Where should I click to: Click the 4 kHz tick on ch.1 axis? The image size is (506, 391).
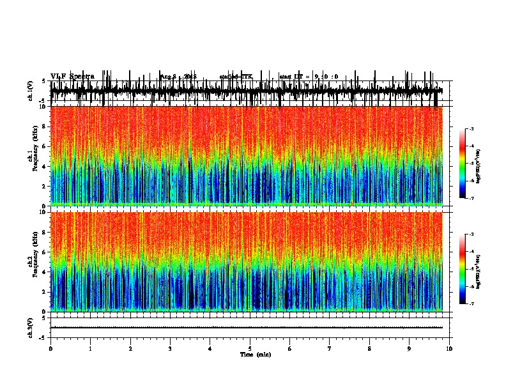45,167
